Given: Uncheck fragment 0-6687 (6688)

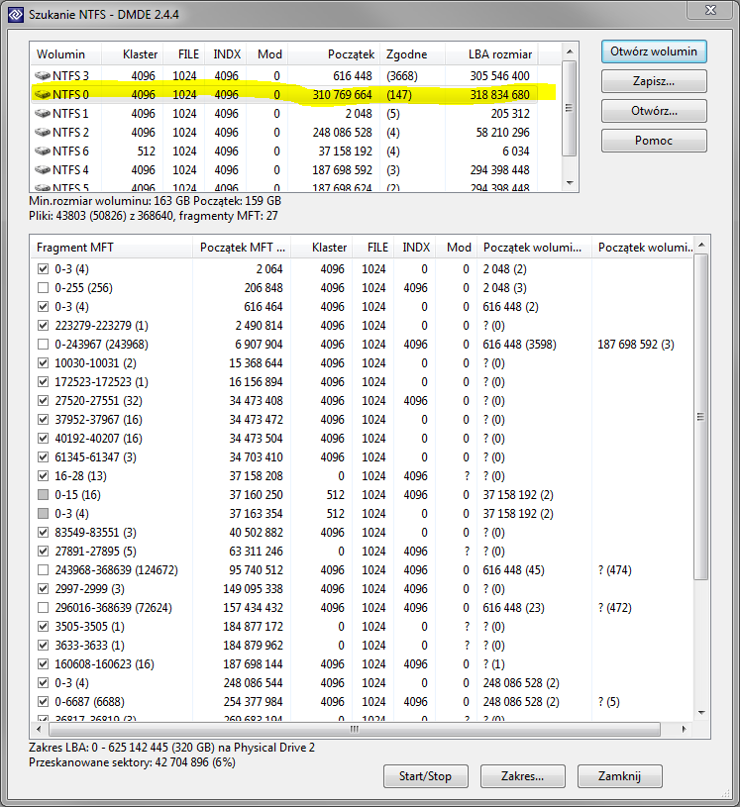Looking at the screenshot, I should [x=44, y=701].
